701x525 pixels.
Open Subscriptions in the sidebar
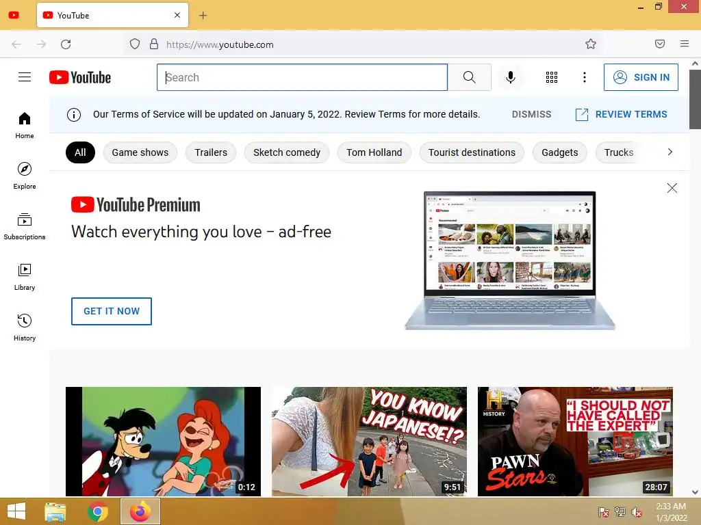click(25, 227)
